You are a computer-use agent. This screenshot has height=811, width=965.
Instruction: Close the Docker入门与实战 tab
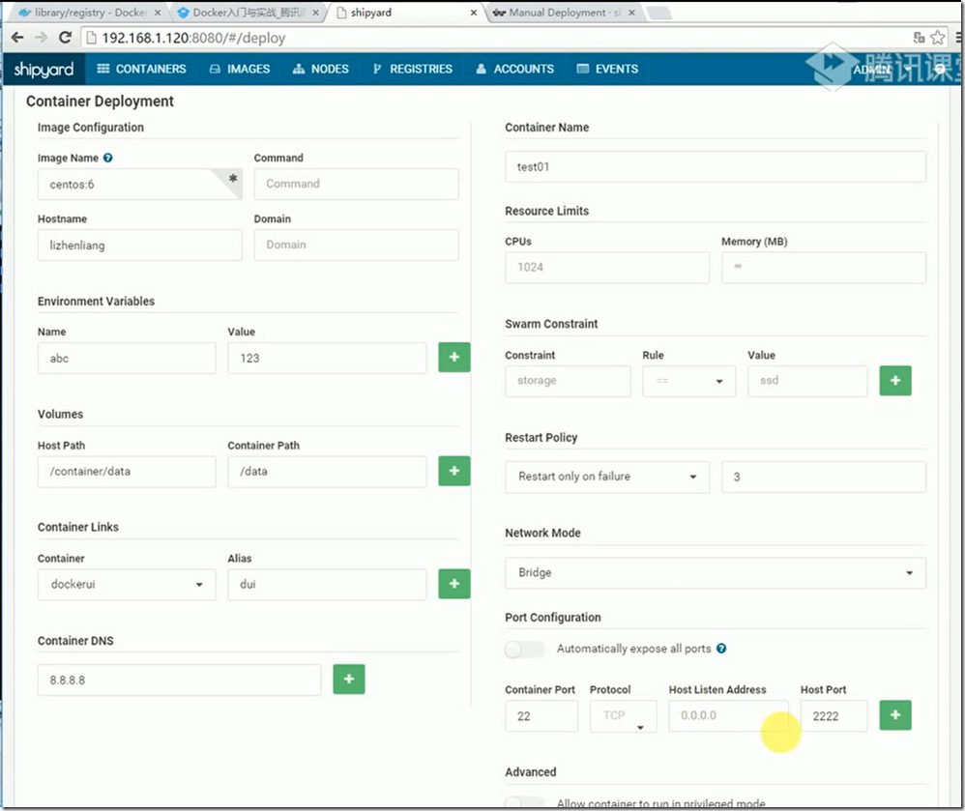(315, 13)
